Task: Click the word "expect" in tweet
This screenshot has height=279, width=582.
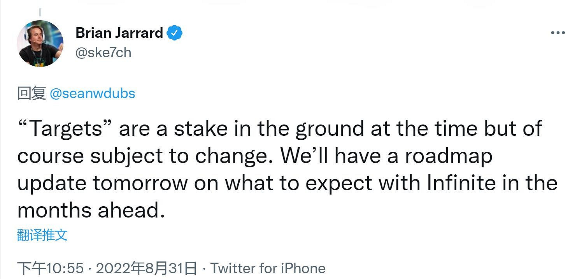Action: pyautogui.click(x=339, y=183)
